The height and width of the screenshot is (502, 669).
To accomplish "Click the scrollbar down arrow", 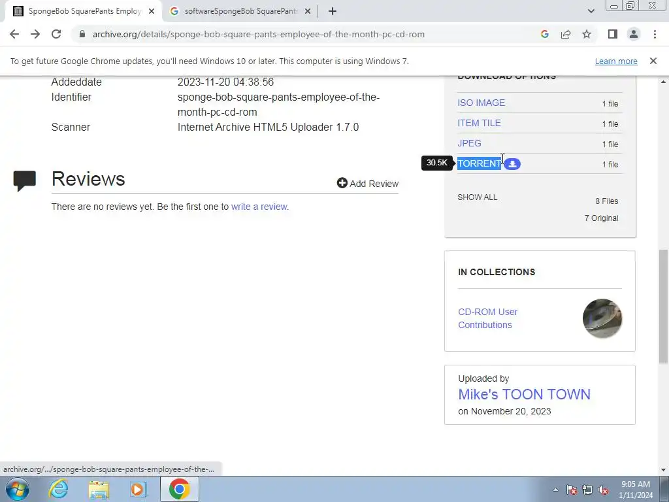I will [x=664, y=470].
